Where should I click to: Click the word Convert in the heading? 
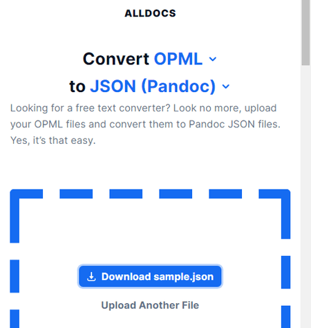[116, 59]
